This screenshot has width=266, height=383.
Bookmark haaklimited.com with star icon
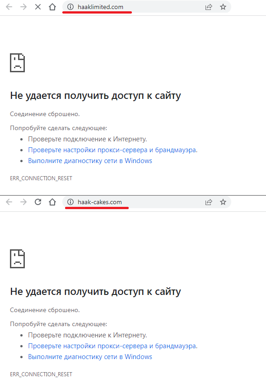223,7
